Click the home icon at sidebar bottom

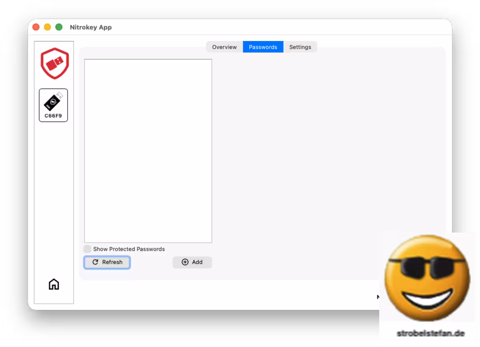(x=53, y=284)
